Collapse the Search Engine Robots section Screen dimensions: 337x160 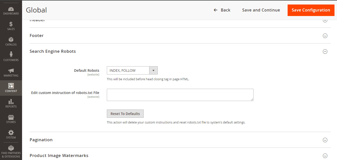pyautogui.click(x=325, y=51)
